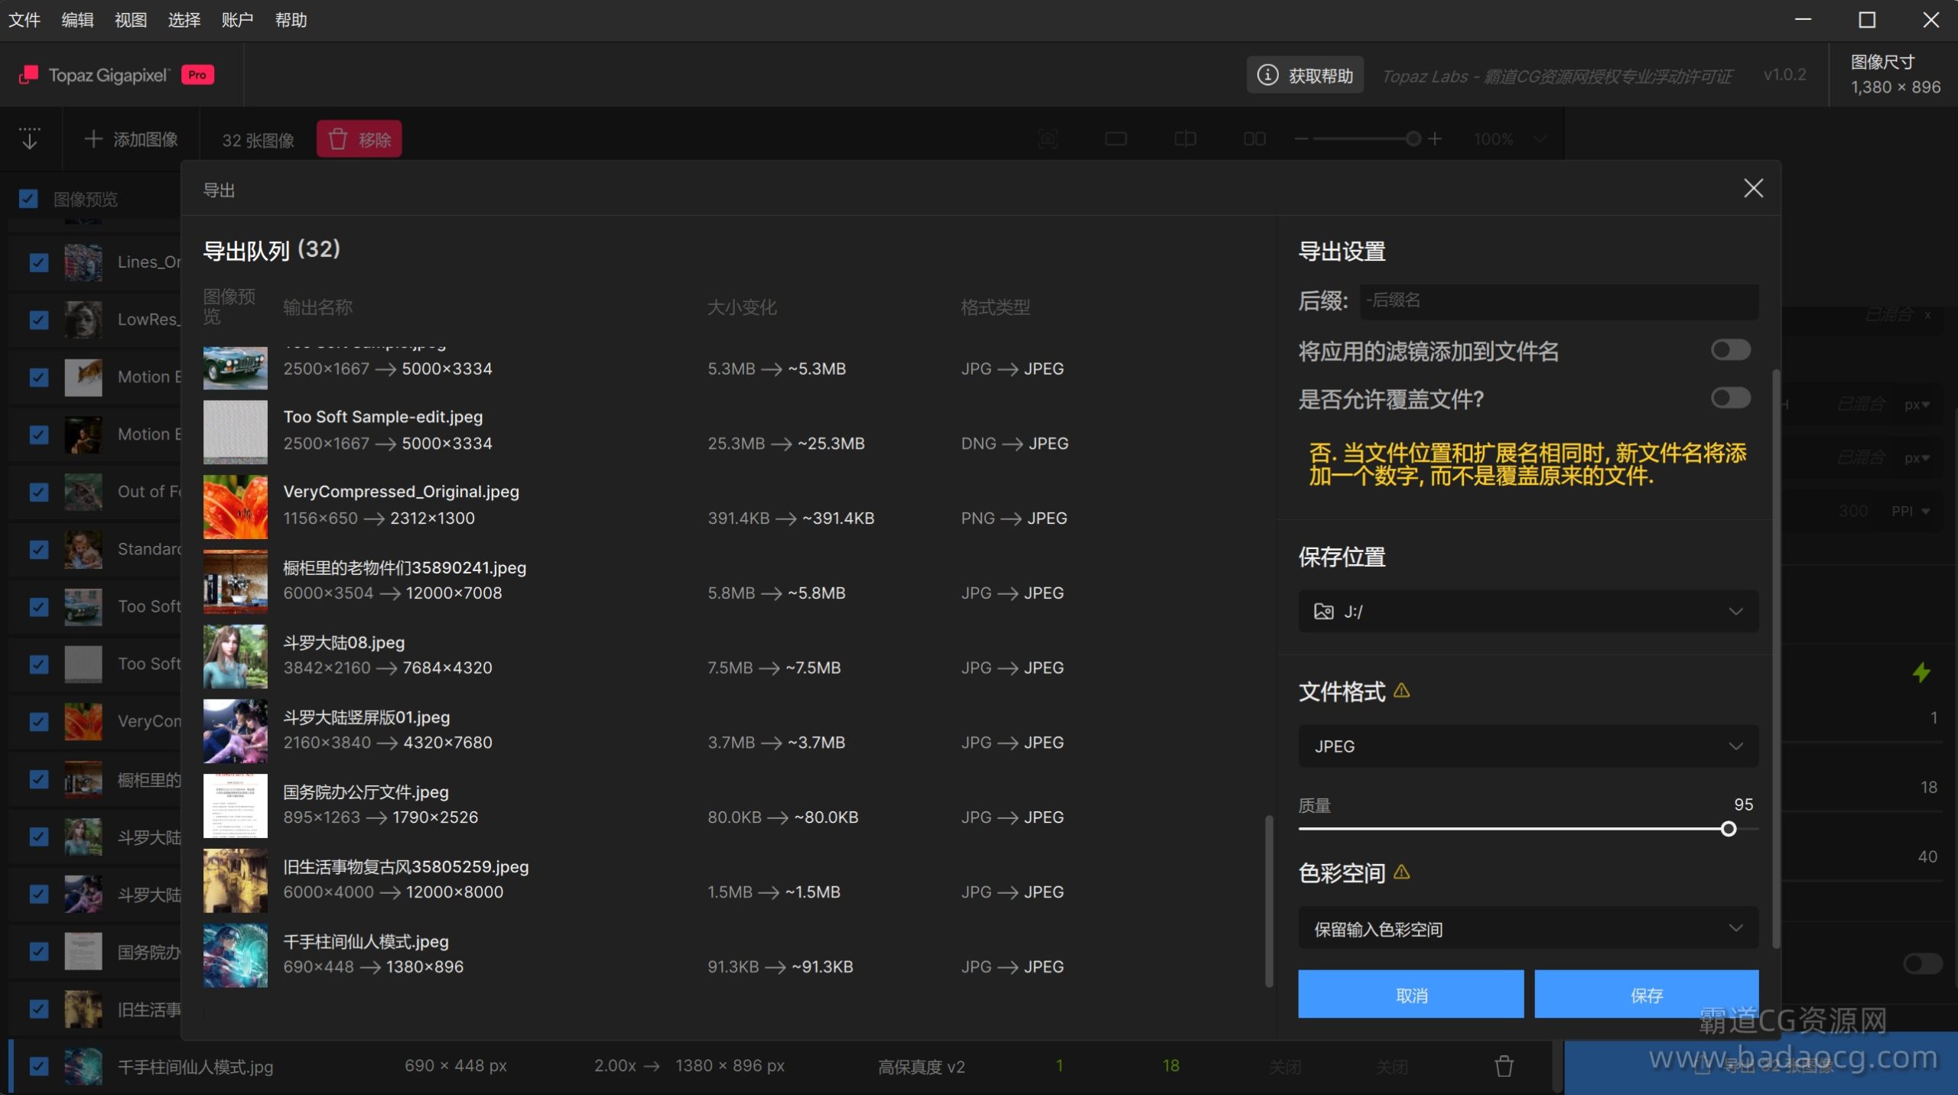Image resolution: width=1958 pixels, height=1095 pixels.
Task: Click the JPEG quality slider handle
Action: [1728, 829]
